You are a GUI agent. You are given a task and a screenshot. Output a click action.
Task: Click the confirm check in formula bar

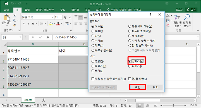click(40, 37)
